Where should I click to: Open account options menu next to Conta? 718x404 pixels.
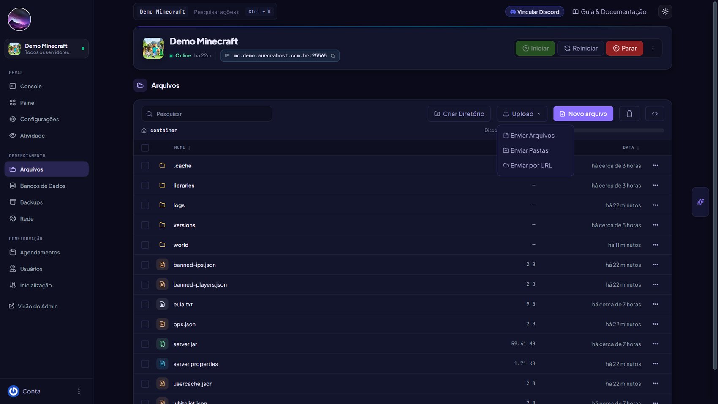click(x=79, y=391)
